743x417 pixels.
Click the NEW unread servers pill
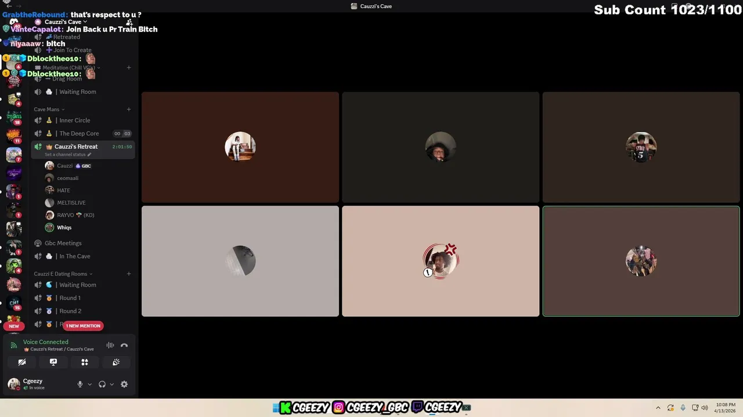pyautogui.click(x=14, y=326)
